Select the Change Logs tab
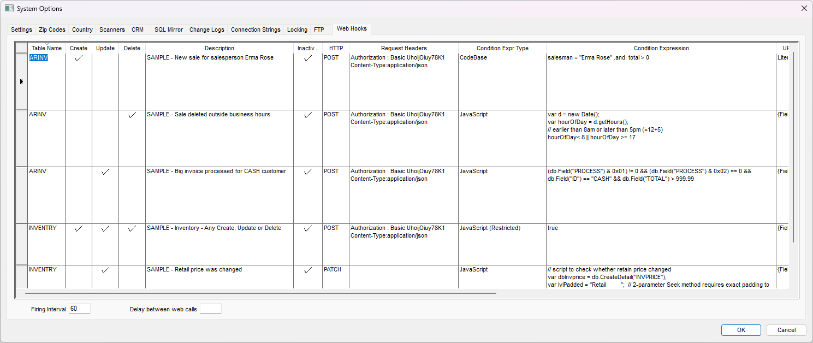The width and height of the screenshot is (813, 343). pyautogui.click(x=206, y=29)
